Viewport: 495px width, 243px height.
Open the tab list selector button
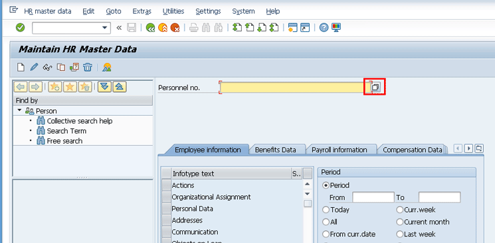pos(479,148)
